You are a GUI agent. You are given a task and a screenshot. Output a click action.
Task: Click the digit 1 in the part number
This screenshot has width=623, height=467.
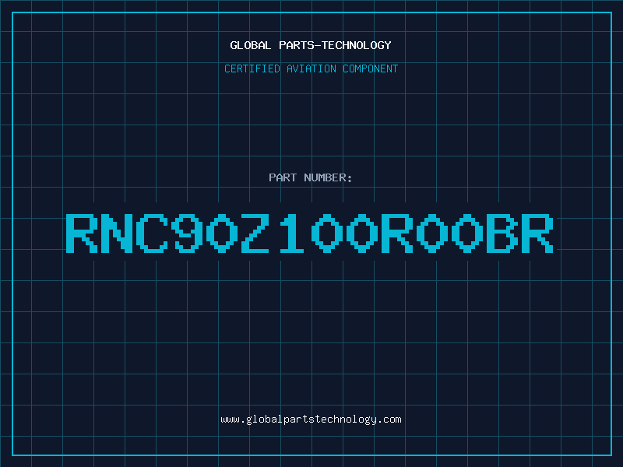(291, 233)
